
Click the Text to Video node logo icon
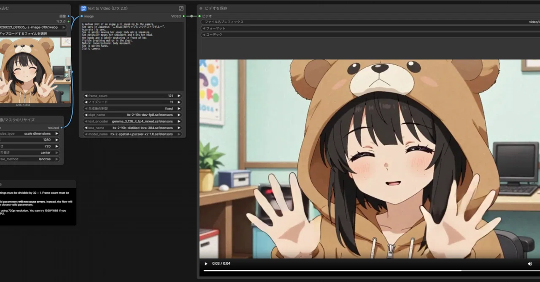tap(83, 8)
